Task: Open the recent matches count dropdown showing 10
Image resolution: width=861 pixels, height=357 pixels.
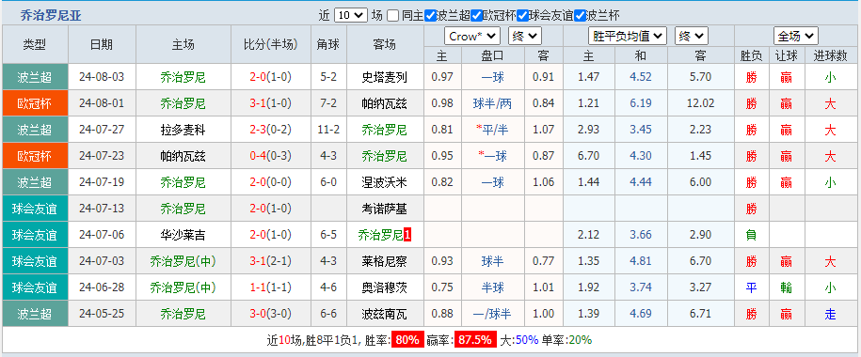Action: (350, 15)
